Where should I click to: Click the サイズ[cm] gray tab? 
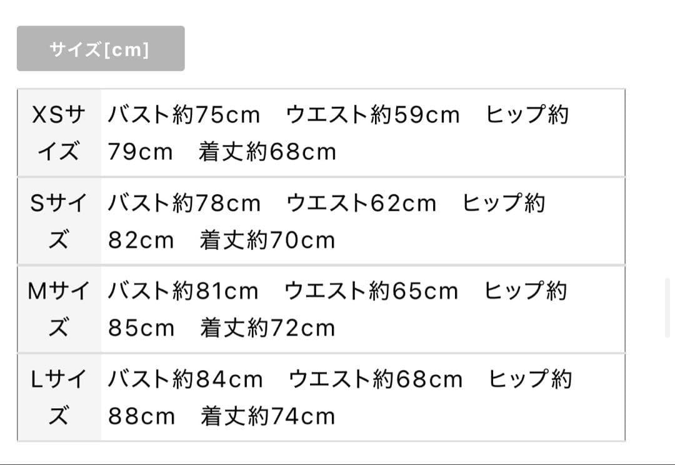[x=100, y=49]
